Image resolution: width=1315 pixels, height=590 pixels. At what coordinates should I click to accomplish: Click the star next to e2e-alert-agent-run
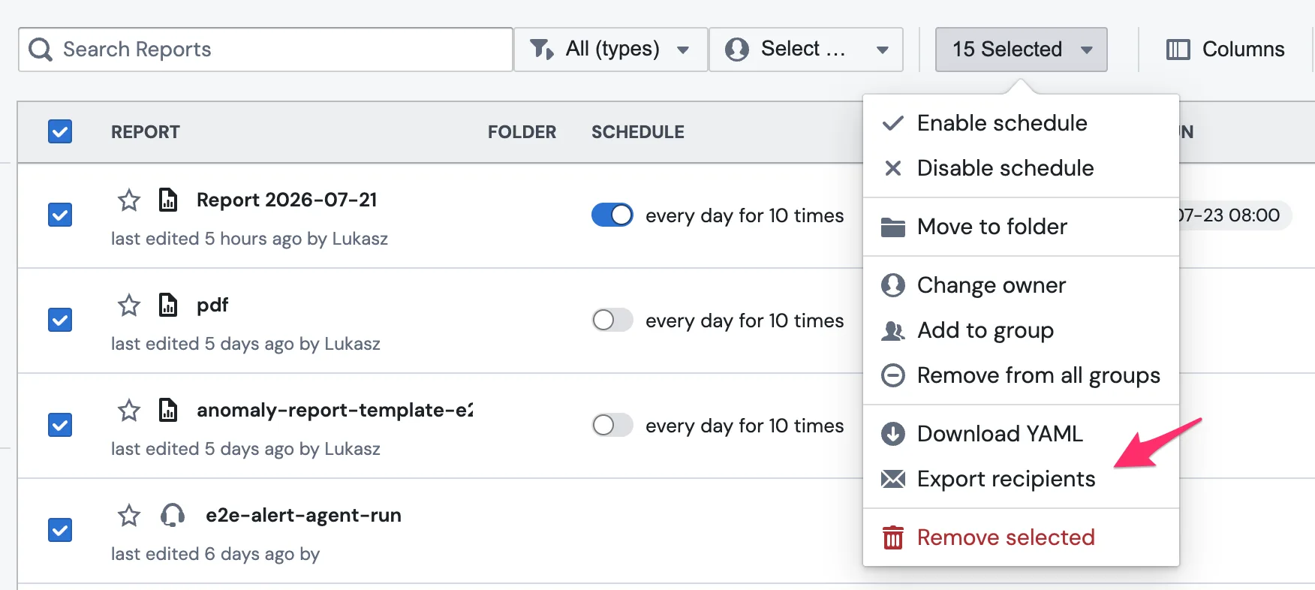coord(129,516)
